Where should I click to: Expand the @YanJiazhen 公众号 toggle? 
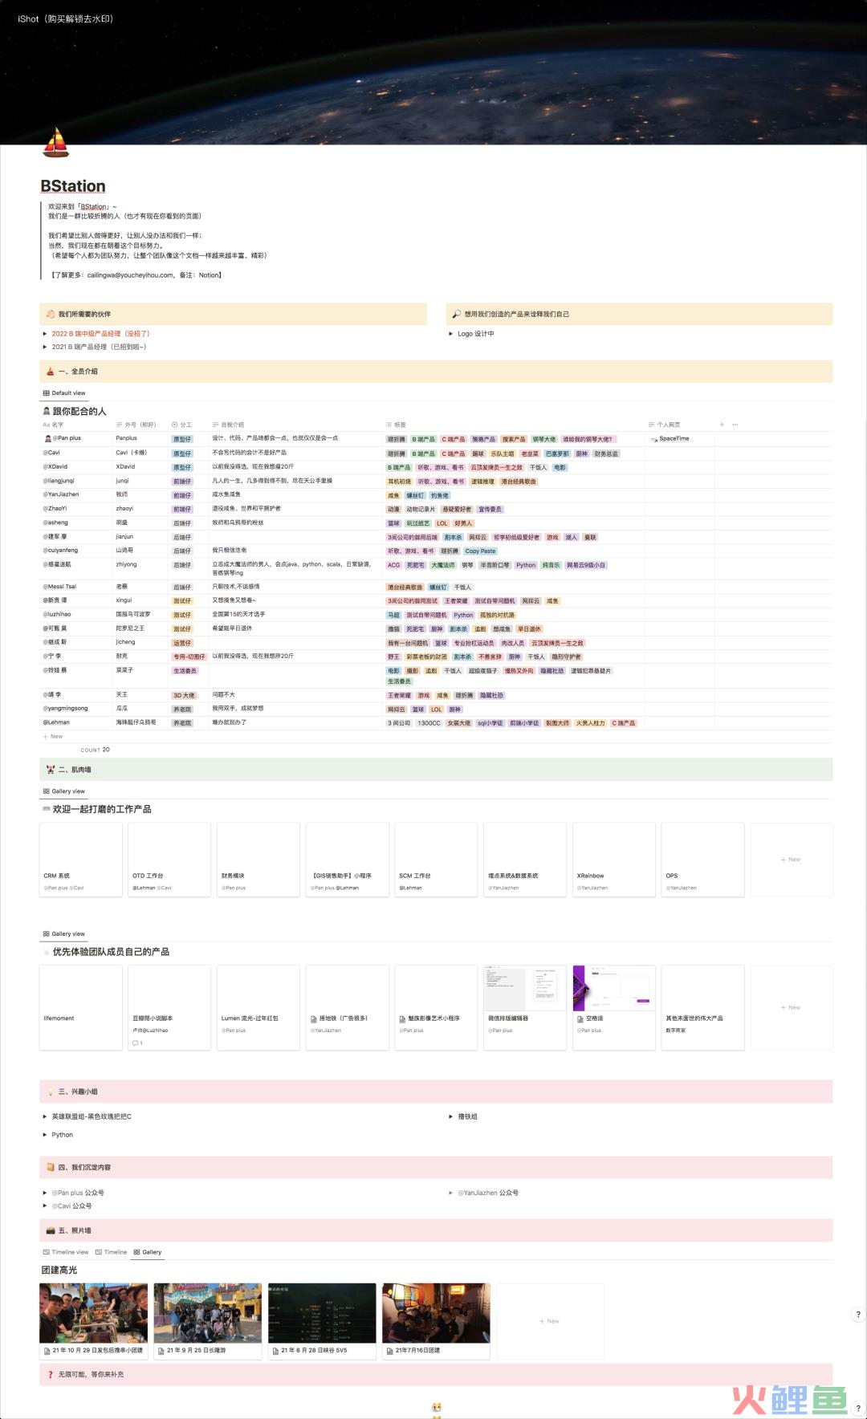click(451, 1193)
